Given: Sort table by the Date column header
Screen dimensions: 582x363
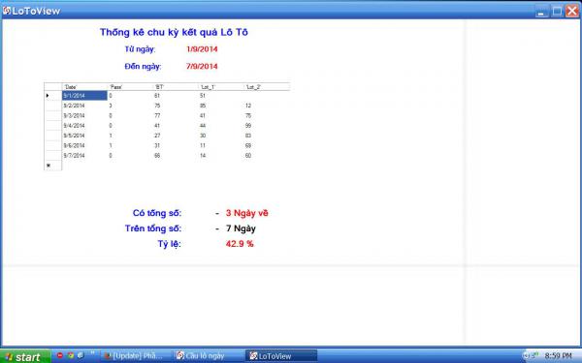Looking at the screenshot, I should tap(84, 87).
